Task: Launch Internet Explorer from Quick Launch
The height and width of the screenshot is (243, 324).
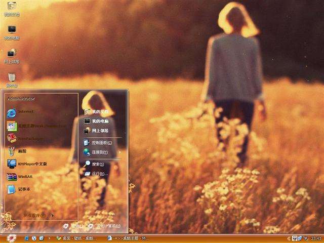Action: click(x=27, y=238)
